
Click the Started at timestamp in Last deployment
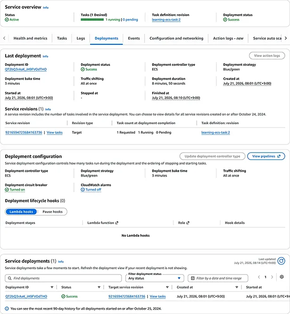(29, 98)
